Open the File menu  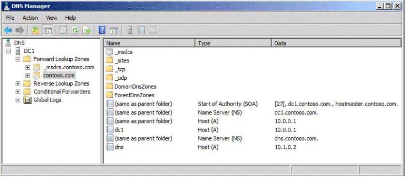coord(10,18)
